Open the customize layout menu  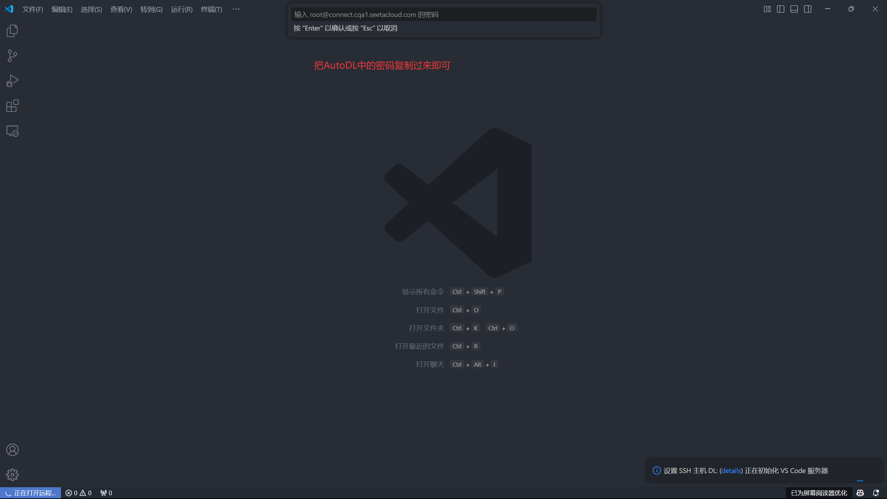pos(767,9)
